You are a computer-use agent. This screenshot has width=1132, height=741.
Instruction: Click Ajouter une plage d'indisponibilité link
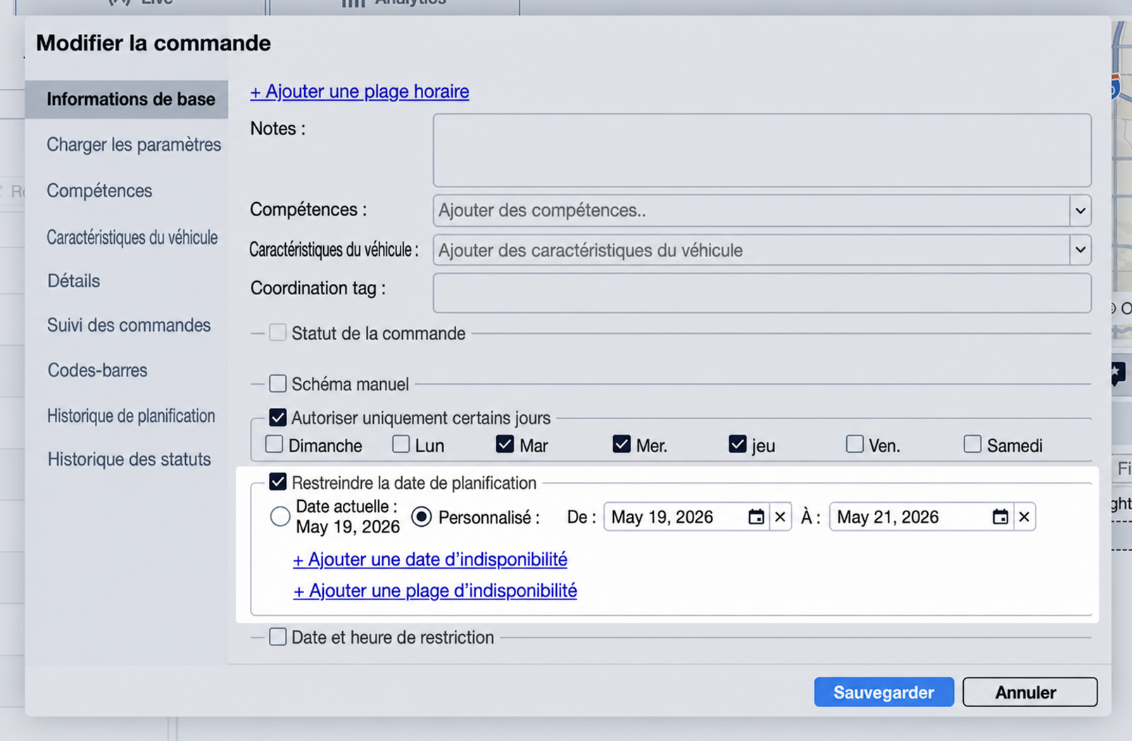(435, 590)
